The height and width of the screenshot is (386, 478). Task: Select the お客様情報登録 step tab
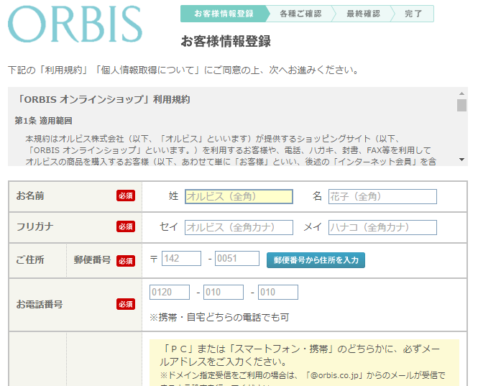[224, 14]
